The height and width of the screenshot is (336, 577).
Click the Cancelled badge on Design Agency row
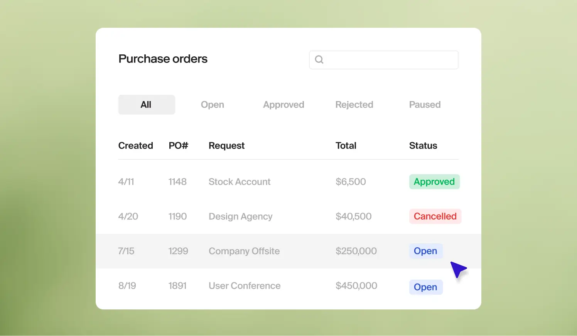[435, 216]
